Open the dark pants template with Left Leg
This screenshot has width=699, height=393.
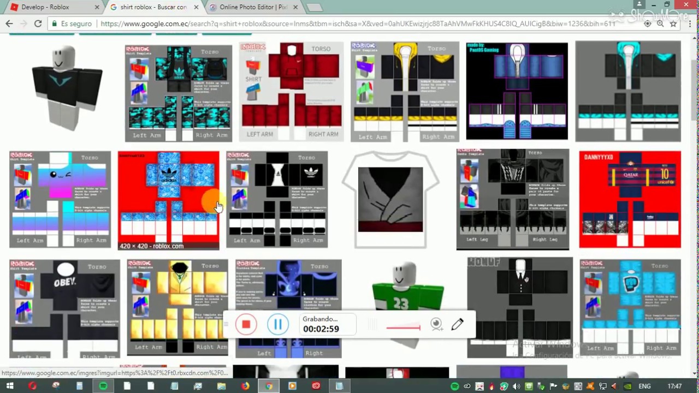(513, 199)
